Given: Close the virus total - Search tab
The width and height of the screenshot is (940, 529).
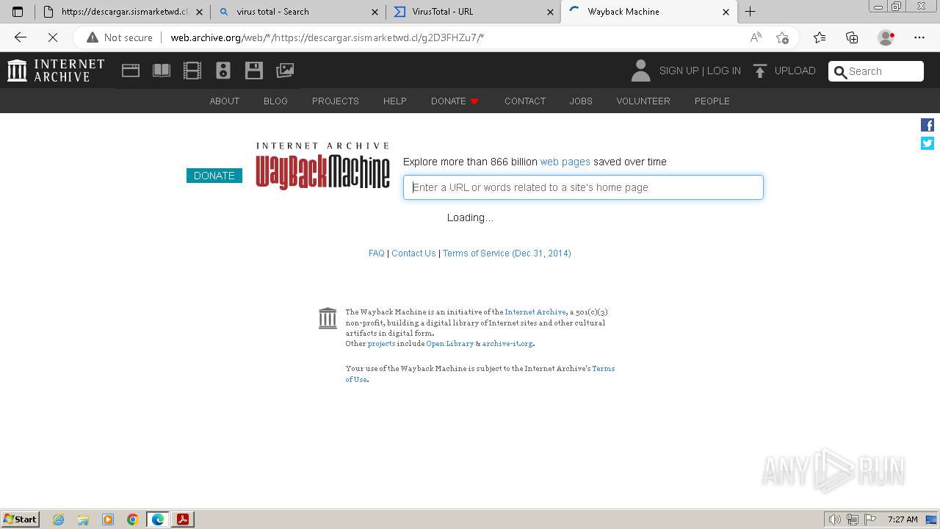Looking at the screenshot, I should pos(375,12).
